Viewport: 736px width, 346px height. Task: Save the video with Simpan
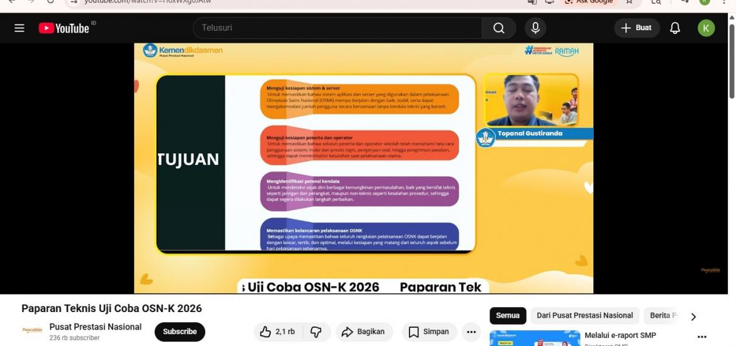(429, 332)
